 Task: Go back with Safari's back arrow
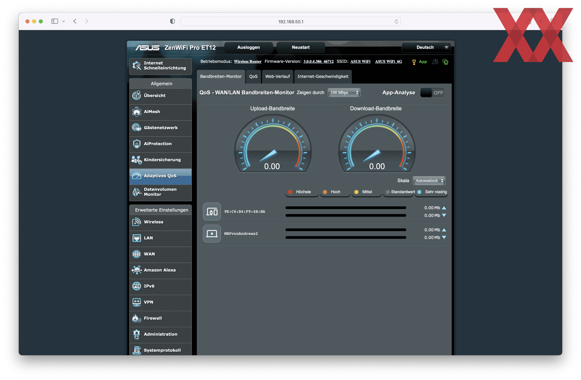pos(75,21)
